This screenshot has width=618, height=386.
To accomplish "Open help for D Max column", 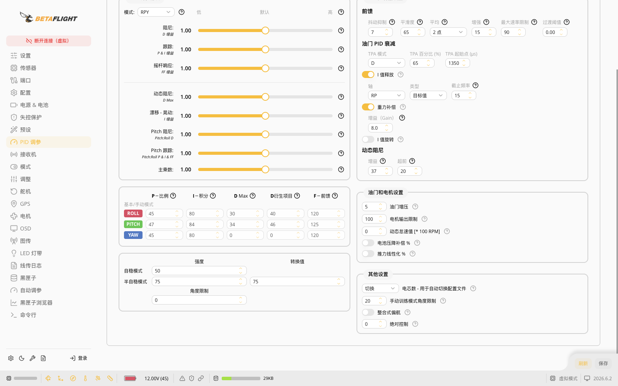I will 253,196.
